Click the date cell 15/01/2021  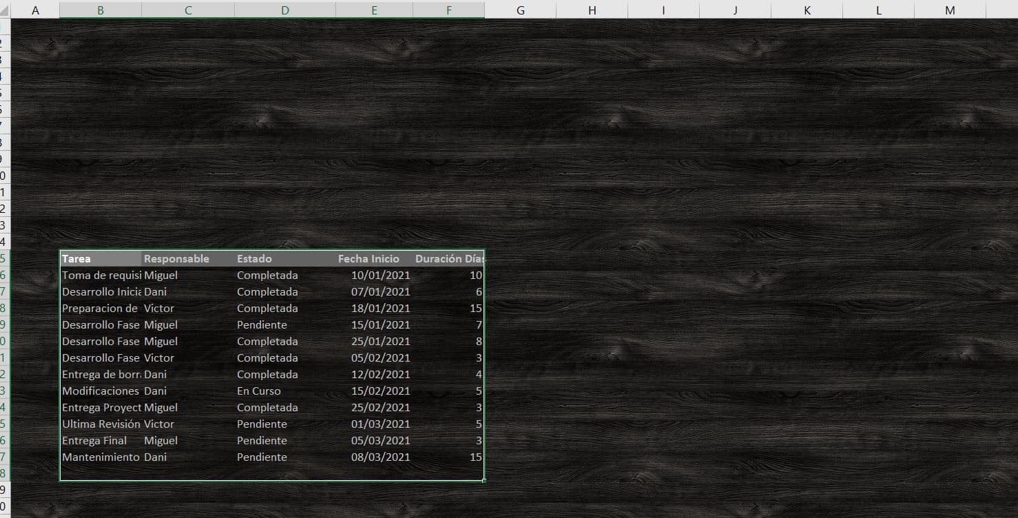[374, 325]
